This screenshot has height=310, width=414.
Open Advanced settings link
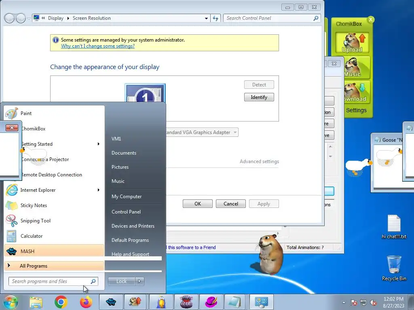coord(259,161)
